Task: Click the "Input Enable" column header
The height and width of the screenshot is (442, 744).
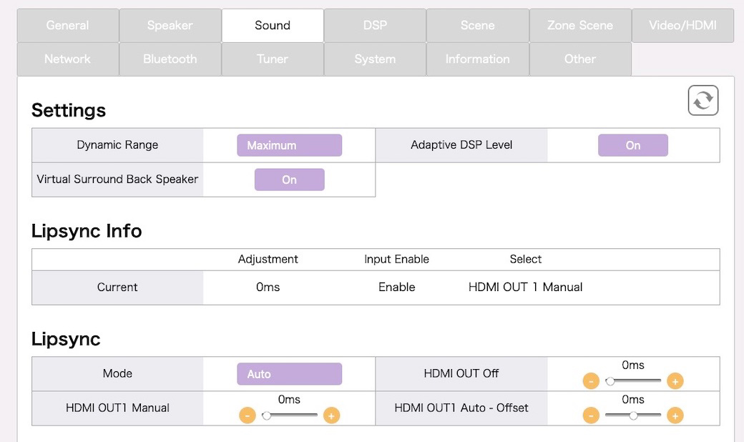Action: coord(396,259)
